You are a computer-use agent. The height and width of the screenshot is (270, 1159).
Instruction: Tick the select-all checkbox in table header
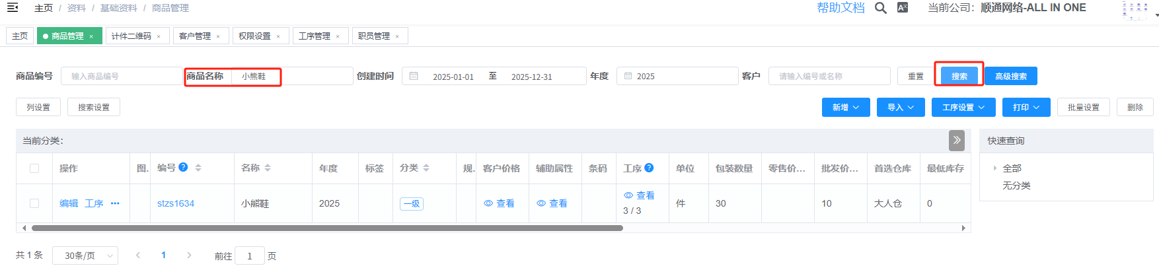pos(34,168)
